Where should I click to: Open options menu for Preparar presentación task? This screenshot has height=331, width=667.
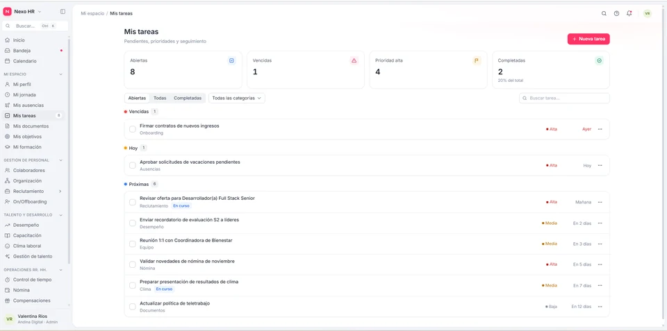pos(600,285)
